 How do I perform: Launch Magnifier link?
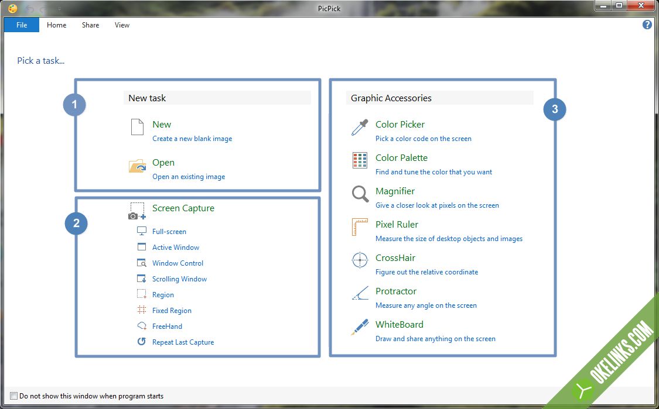tap(395, 191)
